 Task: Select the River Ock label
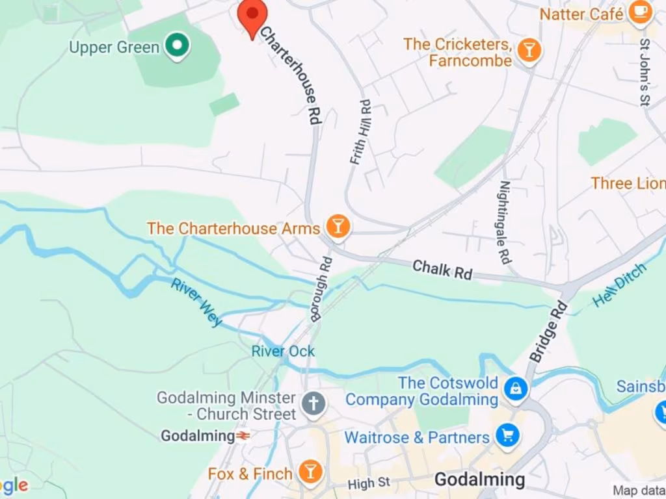283,352
